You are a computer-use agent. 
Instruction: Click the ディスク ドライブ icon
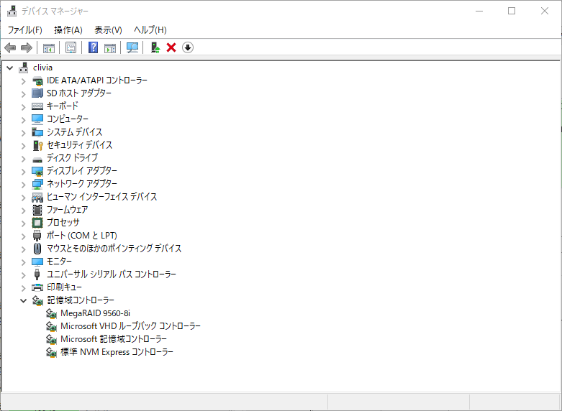tap(37, 160)
